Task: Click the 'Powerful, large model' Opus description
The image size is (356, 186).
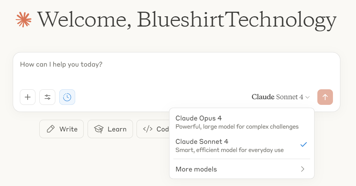Action: [237, 126]
